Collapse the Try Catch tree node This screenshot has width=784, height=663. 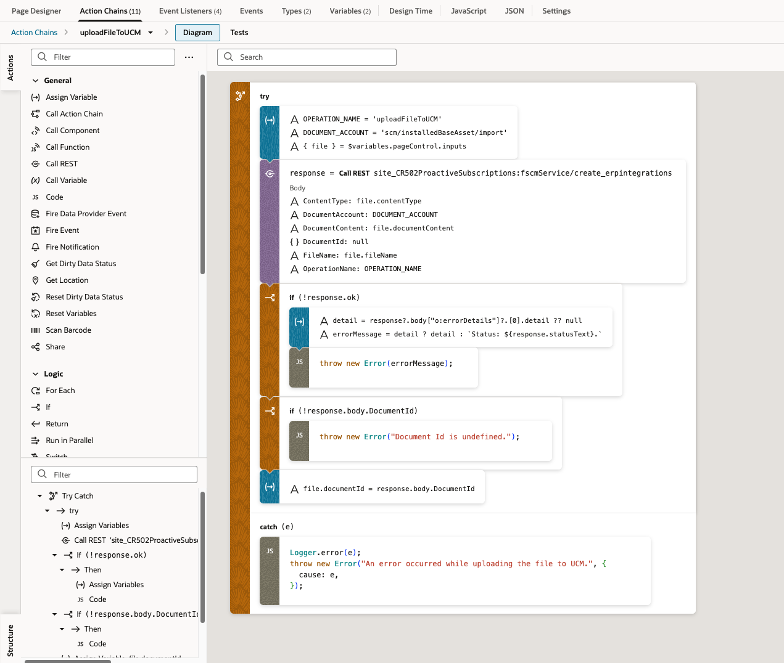coord(40,496)
